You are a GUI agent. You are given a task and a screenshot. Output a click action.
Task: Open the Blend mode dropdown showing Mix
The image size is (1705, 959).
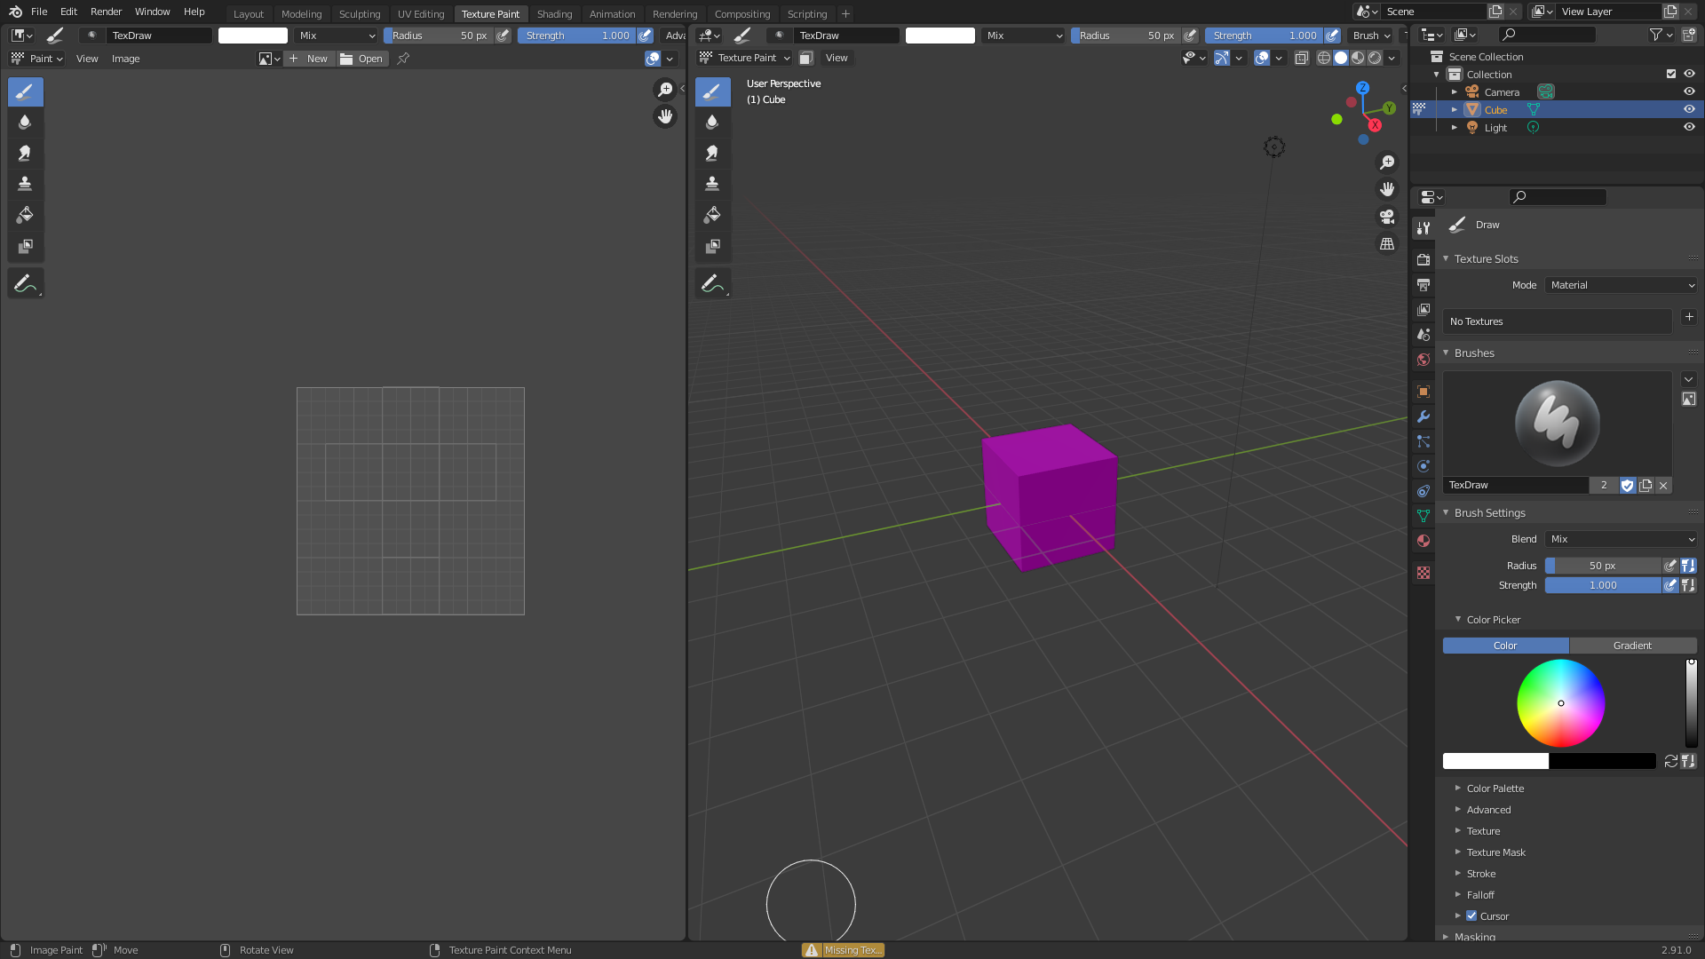tap(1619, 539)
